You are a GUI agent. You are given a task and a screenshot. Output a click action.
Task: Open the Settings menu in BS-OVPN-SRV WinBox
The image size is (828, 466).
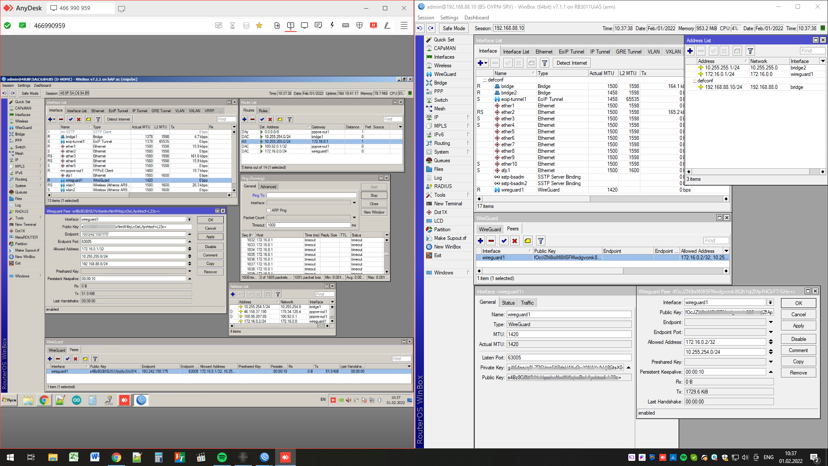point(449,18)
